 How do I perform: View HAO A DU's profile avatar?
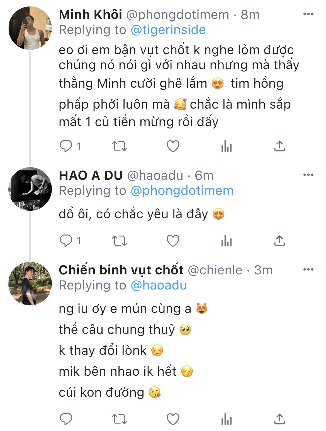[30, 189]
